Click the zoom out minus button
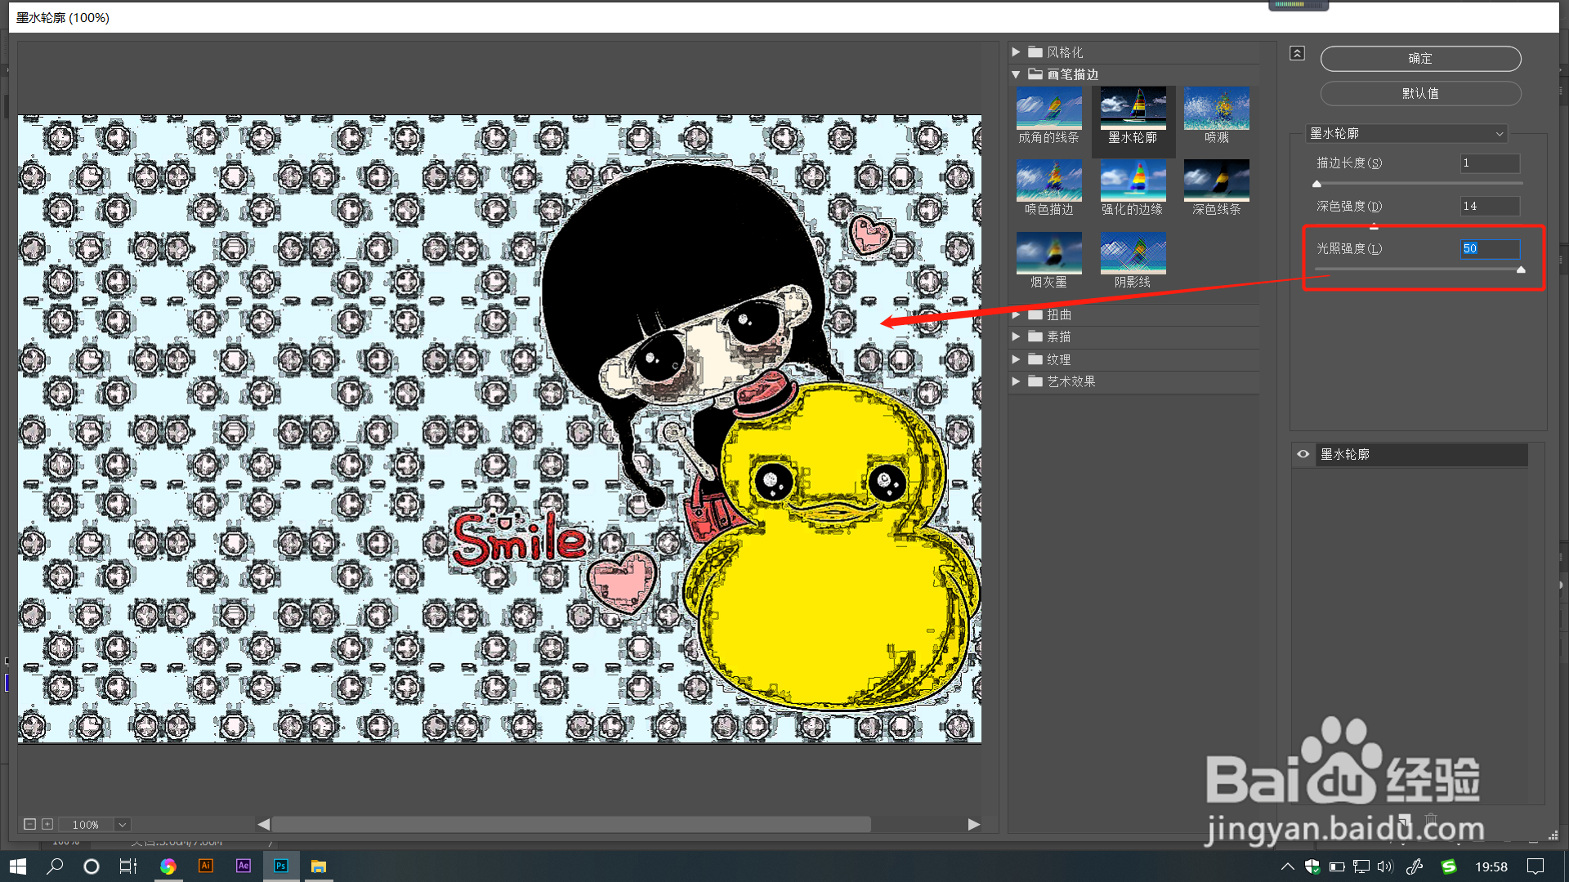This screenshot has width=1569, height=882. (29, 824)
